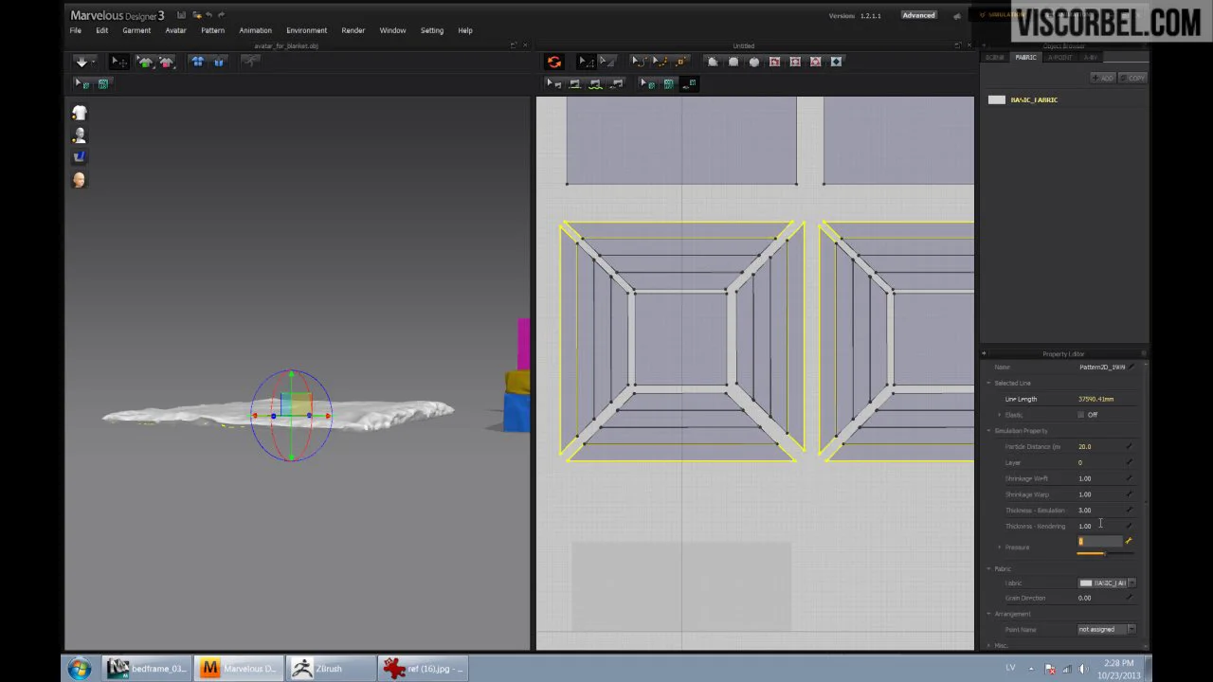Viewport: 1213px width, 682px height.
Task: Click the last icon in 2D toolbar
Action: tap(836, 62)
